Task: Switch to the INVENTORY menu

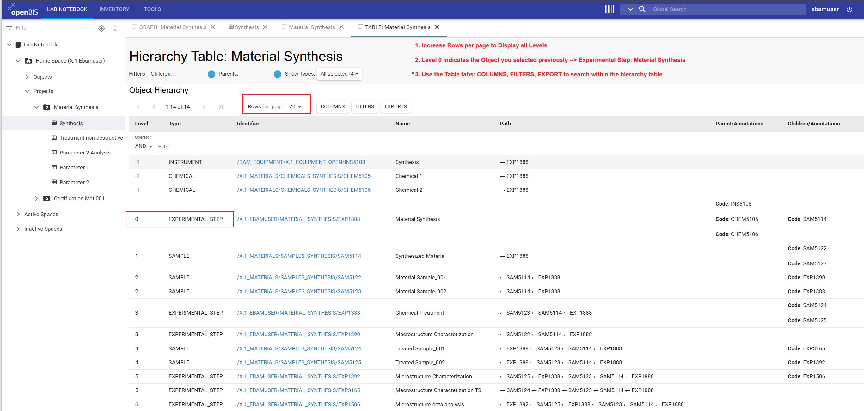Action: coord(114,9)
